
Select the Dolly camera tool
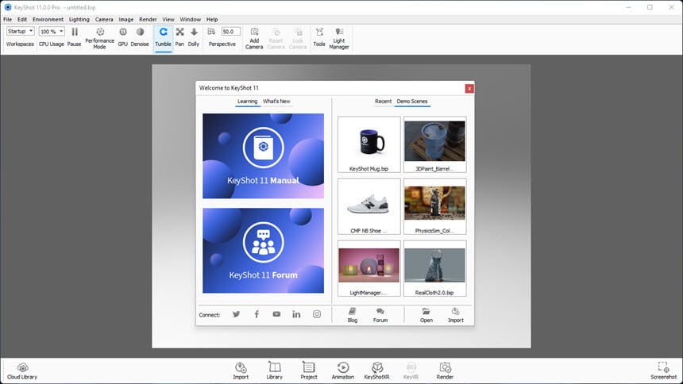tap(194, 37)
